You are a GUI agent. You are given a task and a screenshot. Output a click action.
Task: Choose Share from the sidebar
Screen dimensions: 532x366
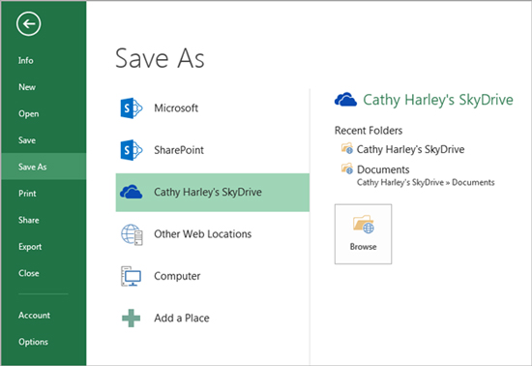point(28,220)
